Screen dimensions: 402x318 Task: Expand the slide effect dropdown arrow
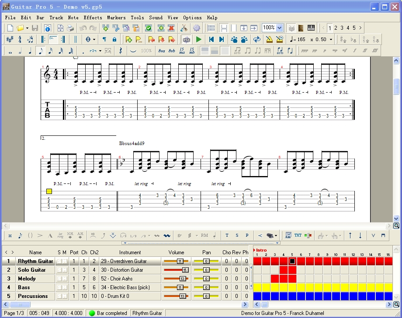(149, 235)
